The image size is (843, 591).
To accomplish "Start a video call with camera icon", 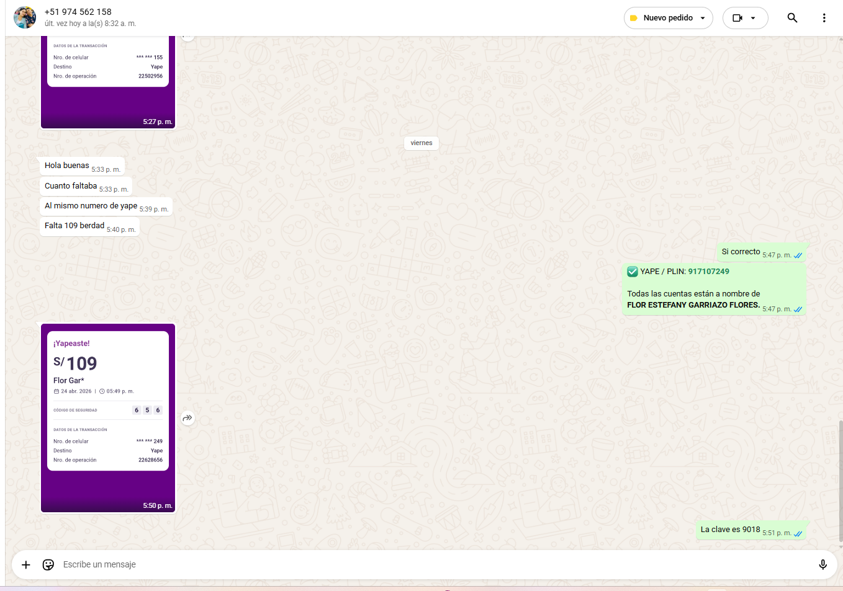I will pyautogui.click(x=737, y=18).
